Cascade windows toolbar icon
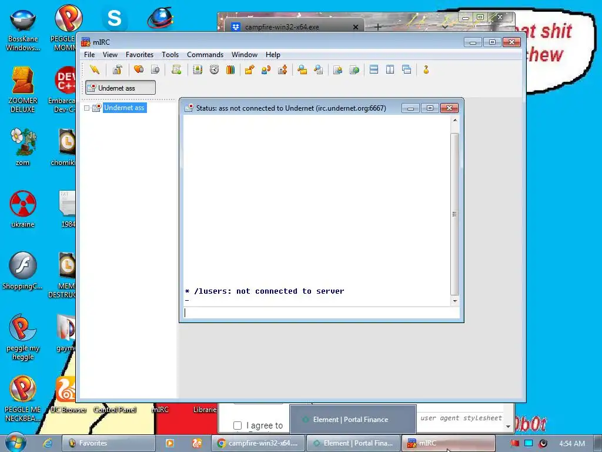The image size is (602, 452). point(407,69)
